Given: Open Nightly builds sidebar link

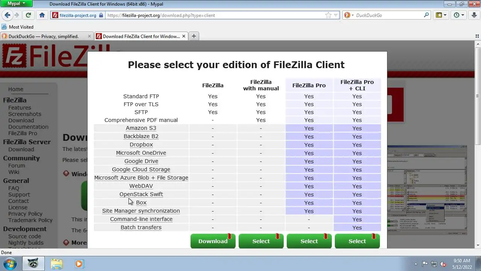Looking at the screenshot, I should (x=26, y=243).
